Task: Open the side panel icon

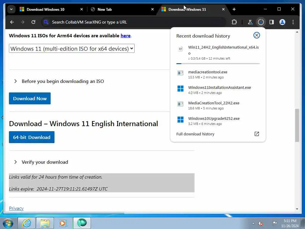Action: [272, 22]
